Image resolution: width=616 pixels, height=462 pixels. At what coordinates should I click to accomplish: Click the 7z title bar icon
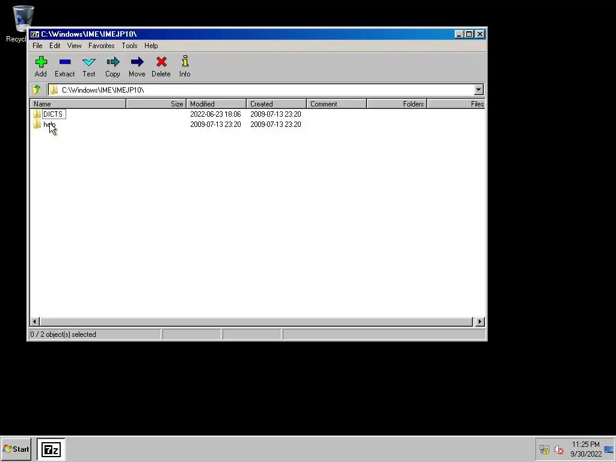(x=35, y=34)
